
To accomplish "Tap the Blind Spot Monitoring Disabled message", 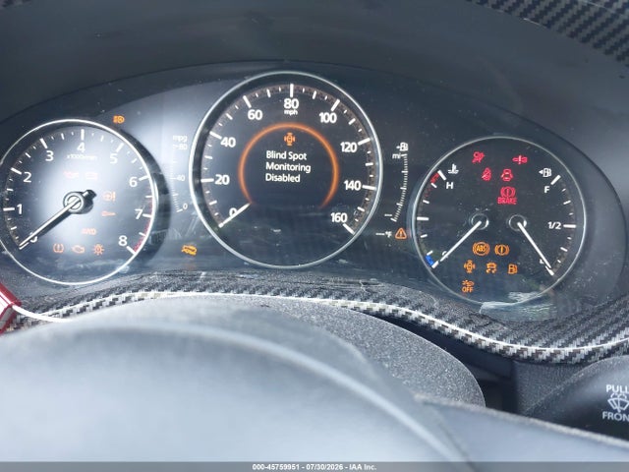I will 288,166.
